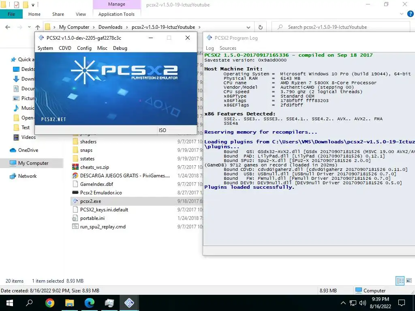Open the Misc menu in PCSX2
Screen dimensions: 415x311
coord(102,48)
